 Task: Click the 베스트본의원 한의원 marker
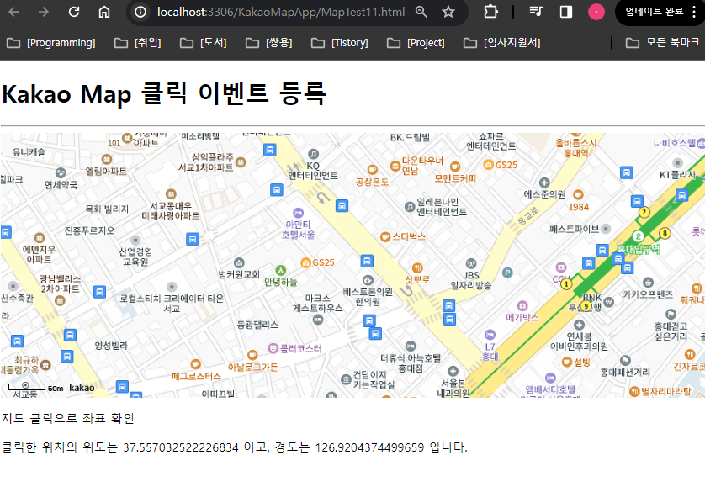point(368,281)
